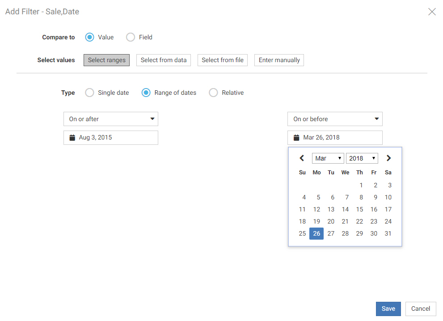Click the Select ranges option
This screenshot has width=443, height=321.
(x=106, y=60)
